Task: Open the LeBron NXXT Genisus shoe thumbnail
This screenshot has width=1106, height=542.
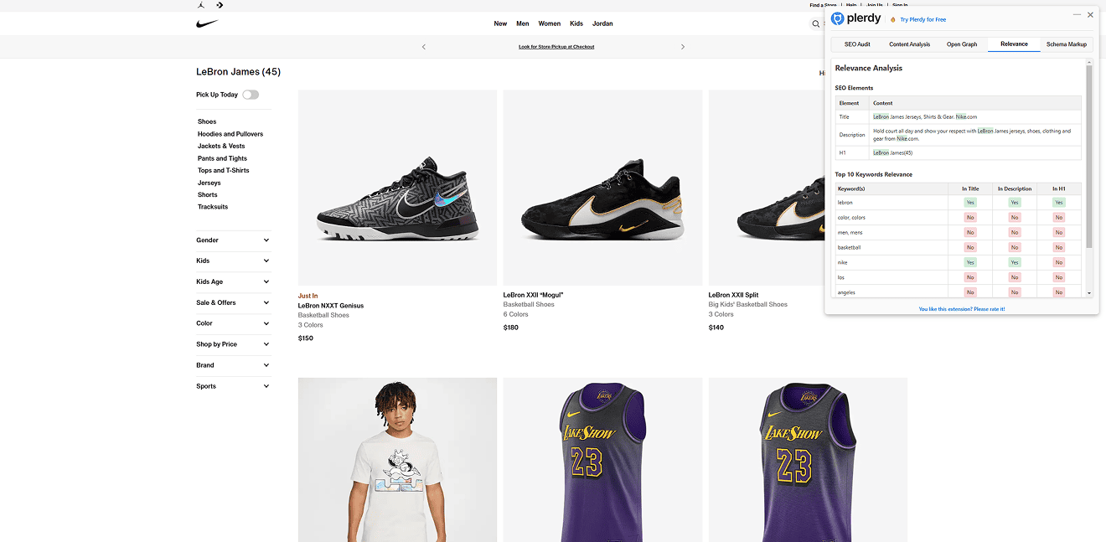Action: 397,188
